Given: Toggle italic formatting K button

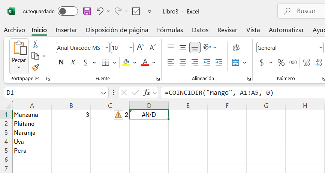Looking at the screenshot, I should pos(73,62).
